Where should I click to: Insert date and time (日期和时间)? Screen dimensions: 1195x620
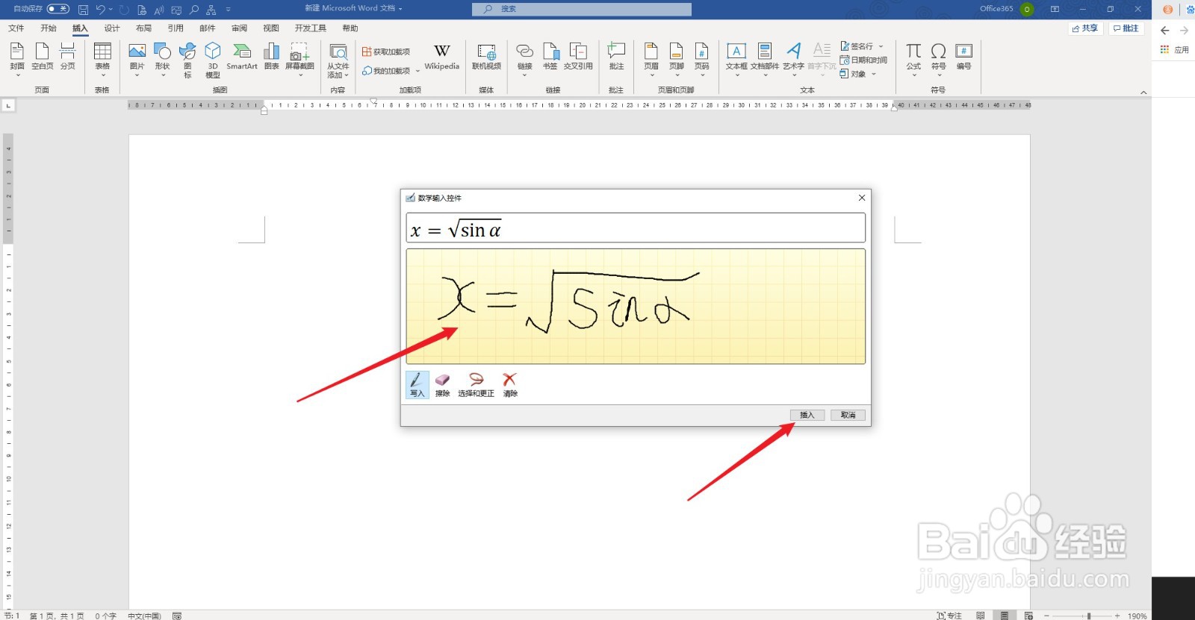click(x=863, y=60)
